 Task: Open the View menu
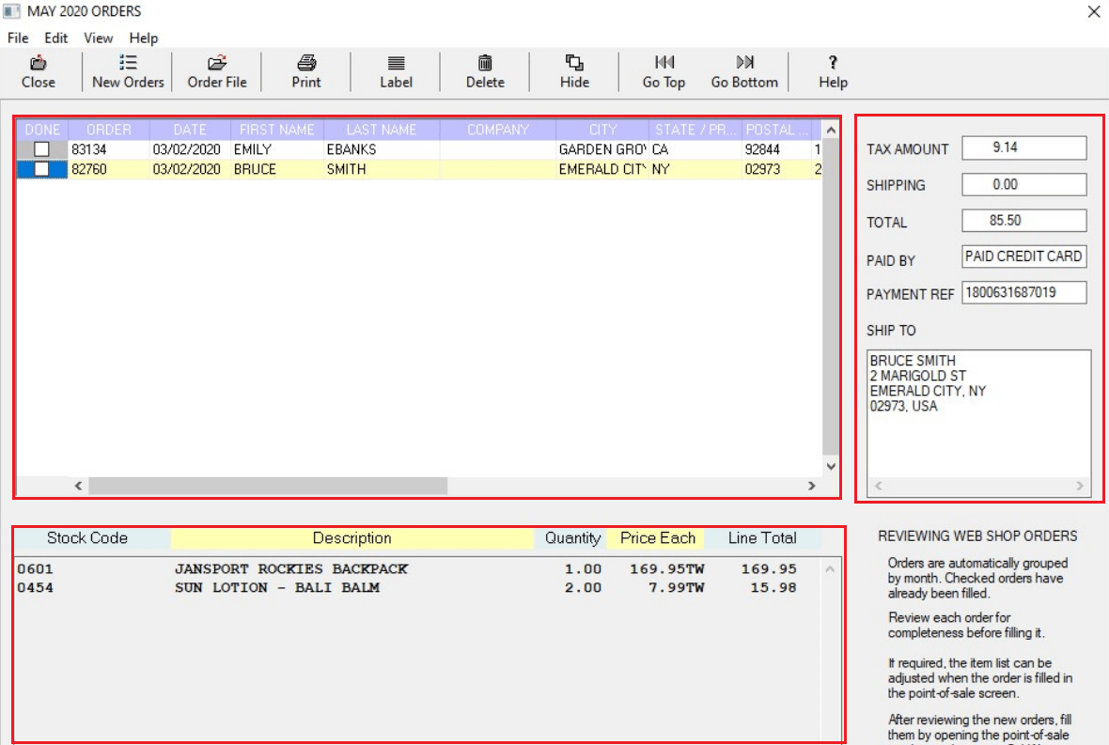click(98, 39)
